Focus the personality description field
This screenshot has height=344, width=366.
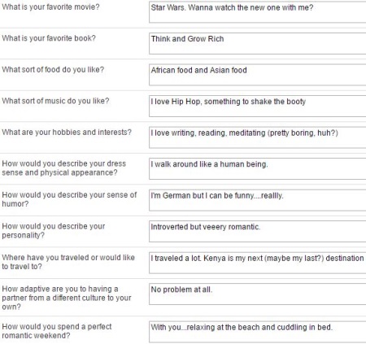[258, 231]
